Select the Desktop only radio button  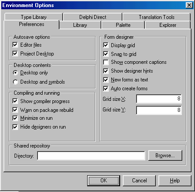click(15, 73)
